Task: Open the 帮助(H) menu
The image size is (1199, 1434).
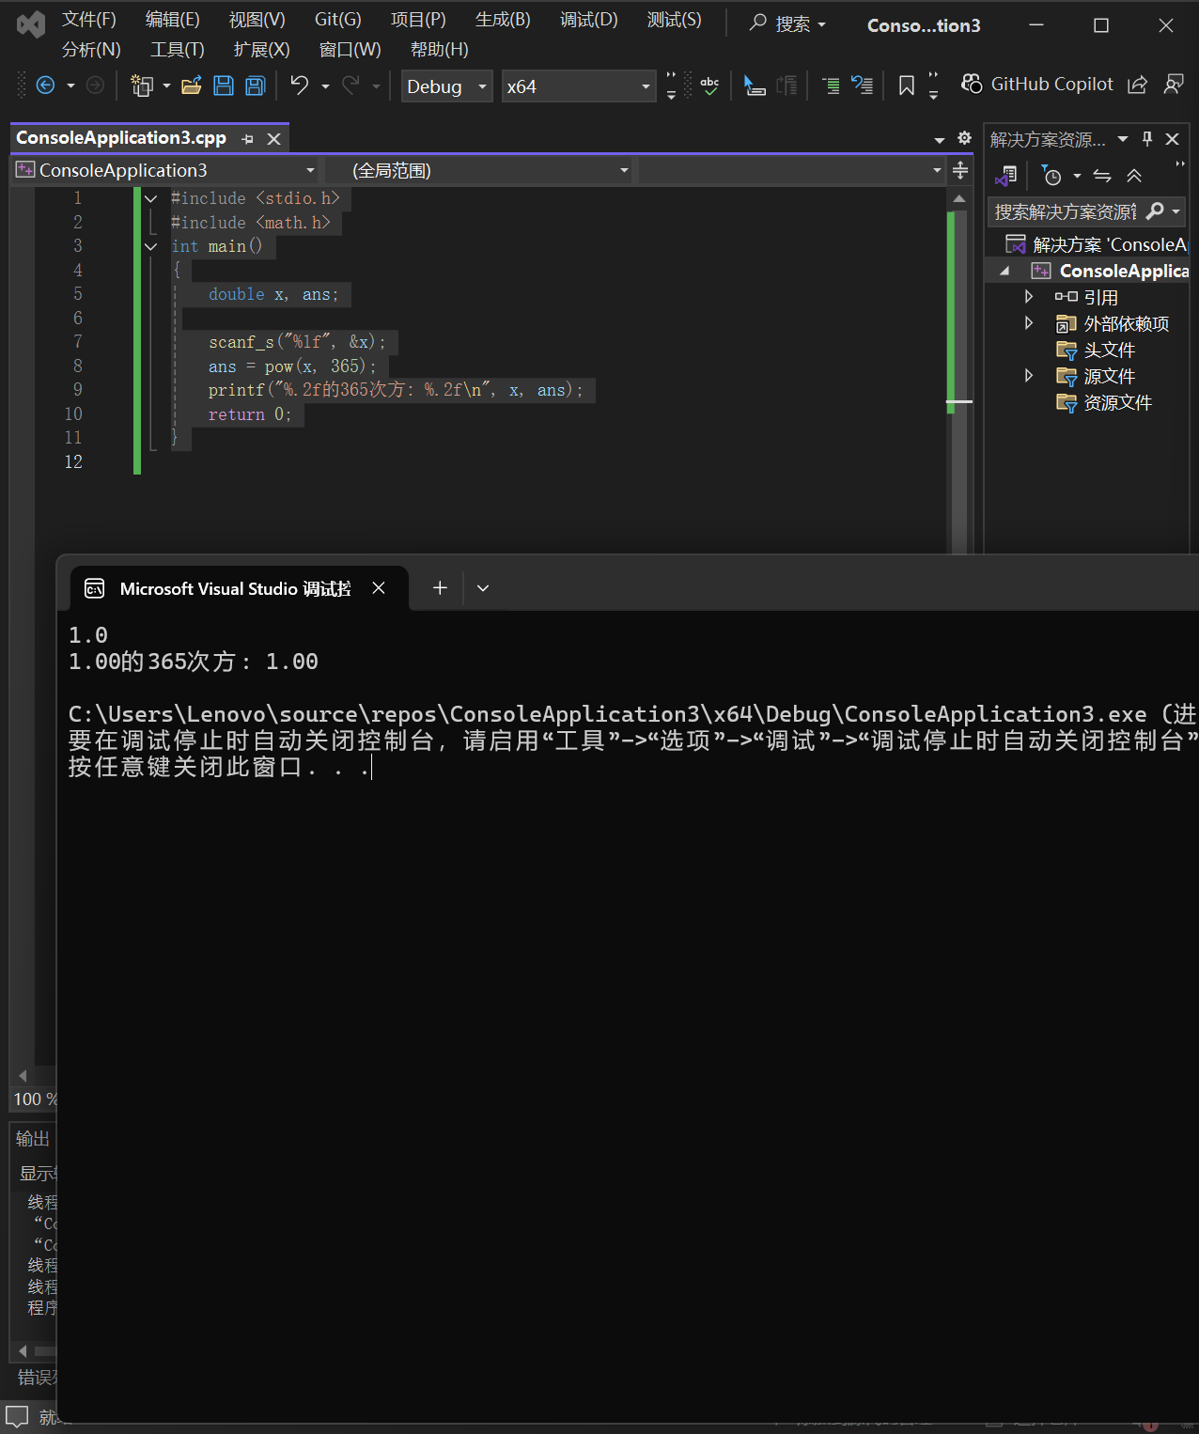Action: point(440,50)
